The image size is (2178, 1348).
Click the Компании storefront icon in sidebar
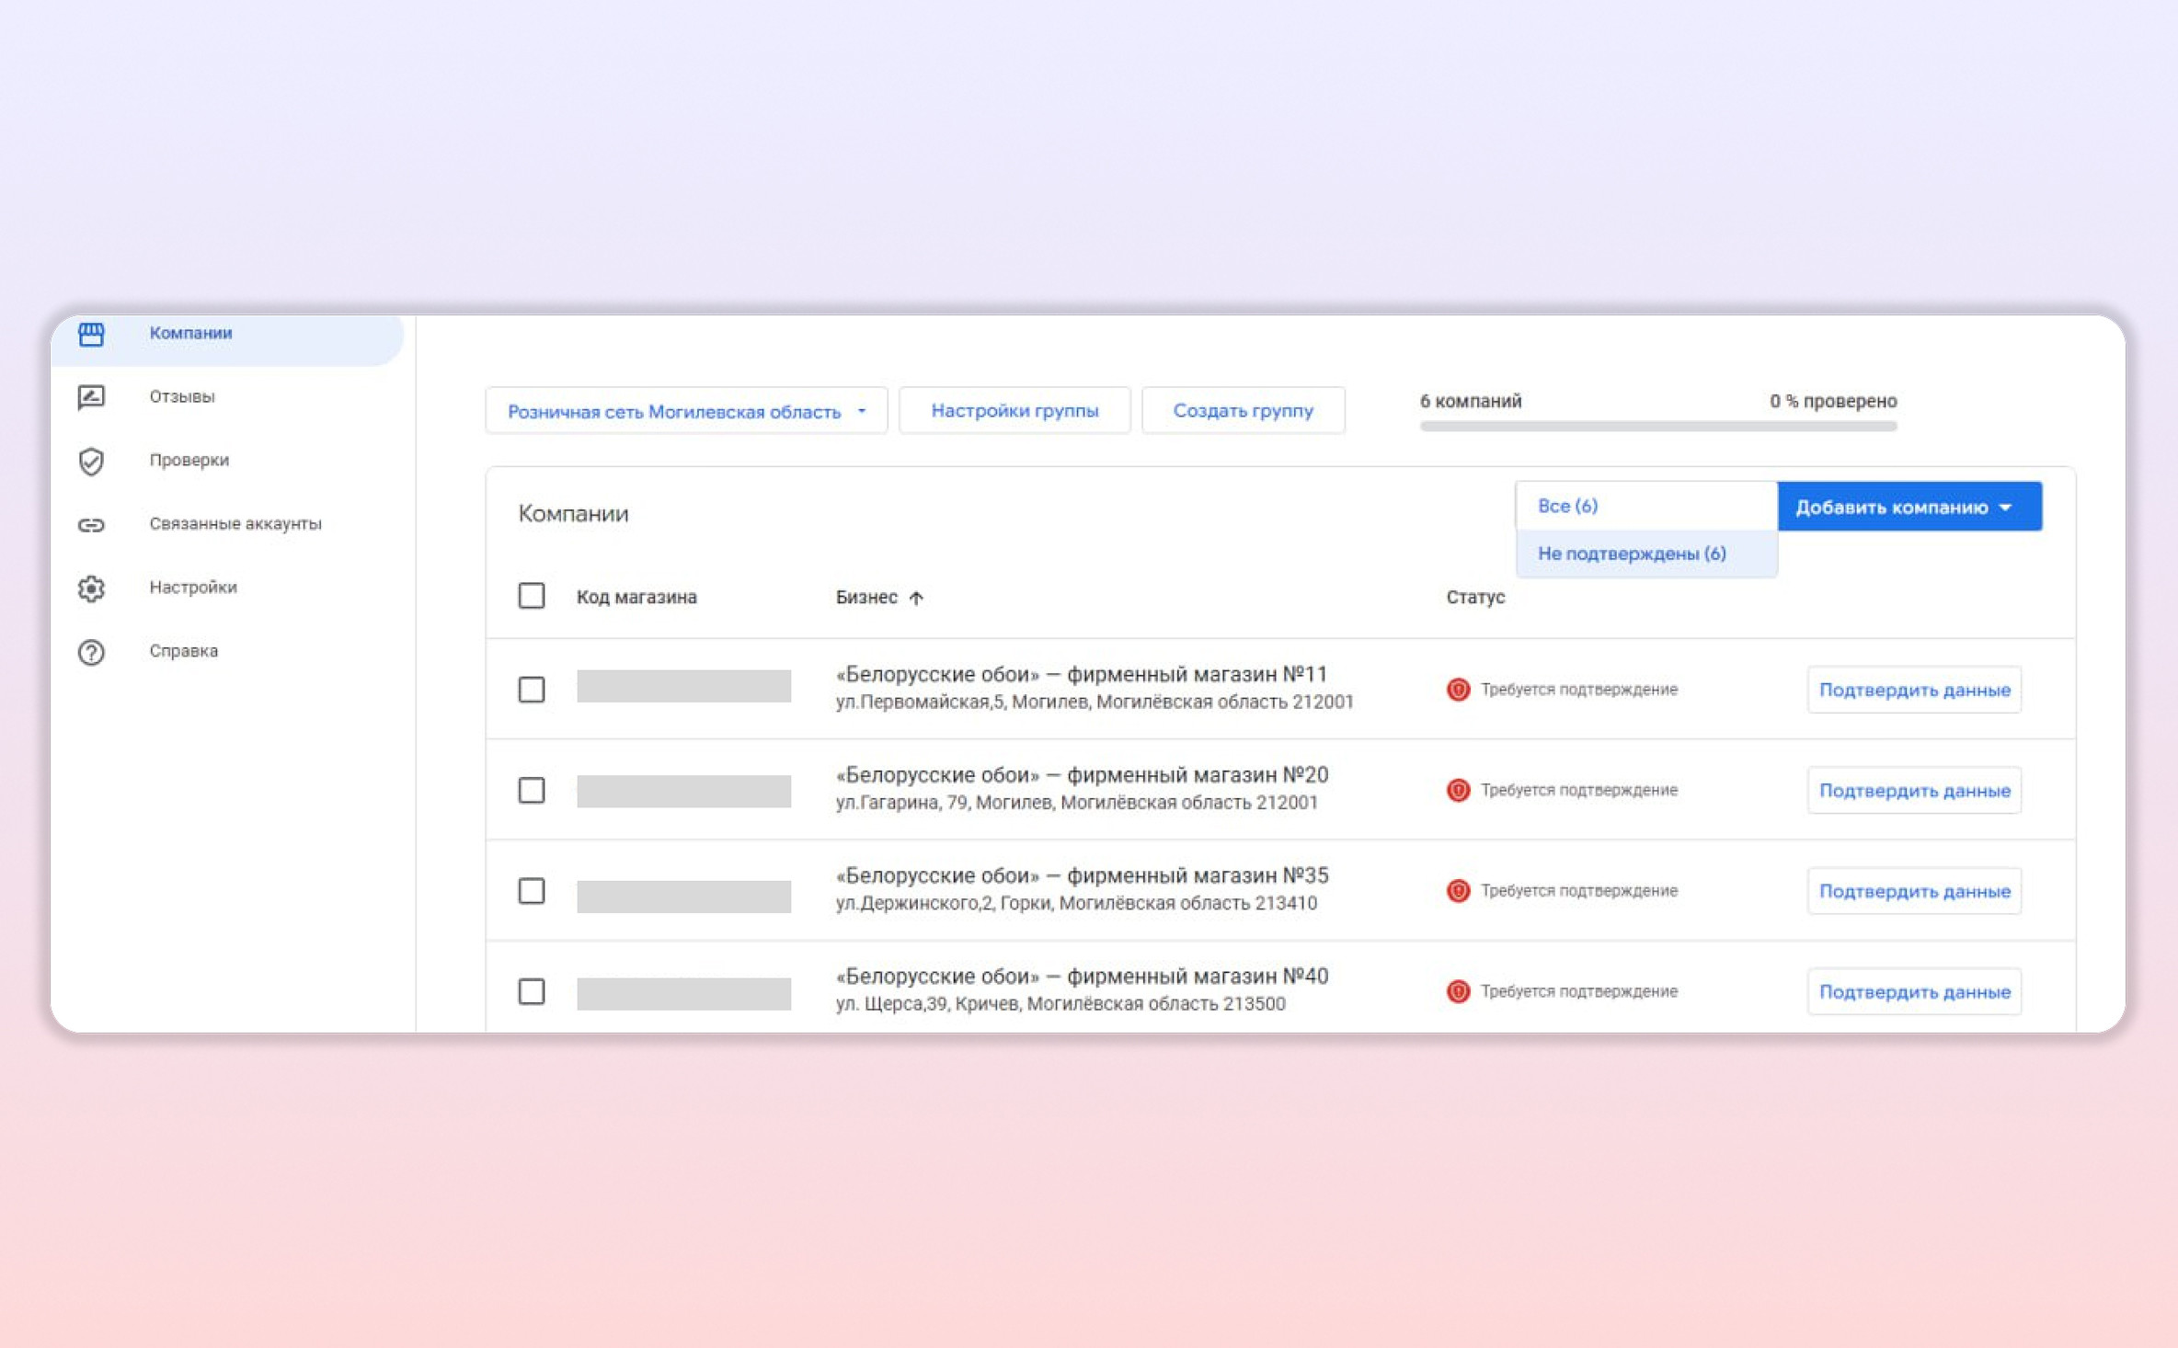click(x=91, y=334)
